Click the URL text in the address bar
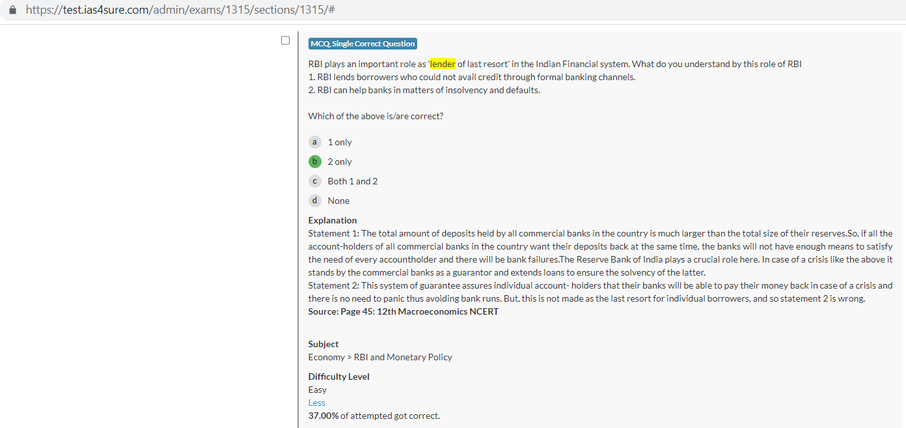The width and height of the screenshot is (906, 428). point(180,10)
